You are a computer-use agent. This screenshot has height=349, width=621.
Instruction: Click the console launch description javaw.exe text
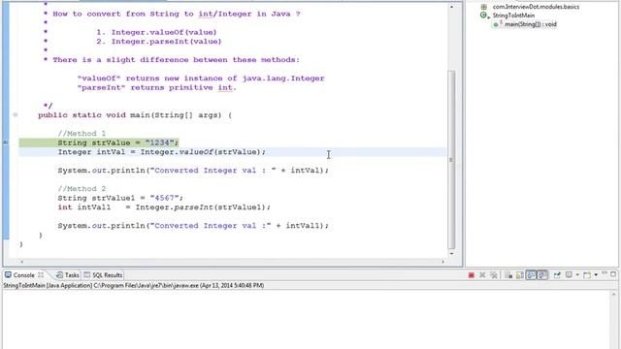pyautogui.click(x=134, y=285)
